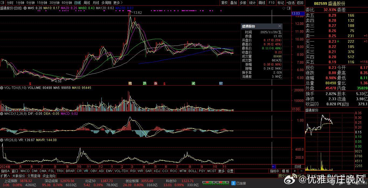The height and width of the screenshot is (188, 368).
Task: Switch indicator to MCST
Action: pyautogui.click(x=212, y=171)
